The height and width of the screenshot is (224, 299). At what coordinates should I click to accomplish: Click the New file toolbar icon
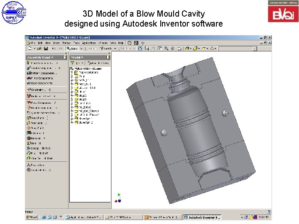point(30,49)
